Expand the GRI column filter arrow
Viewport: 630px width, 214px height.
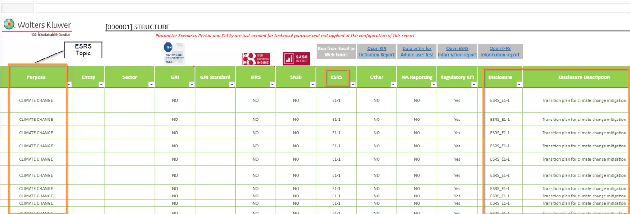[x=191, y=84]
